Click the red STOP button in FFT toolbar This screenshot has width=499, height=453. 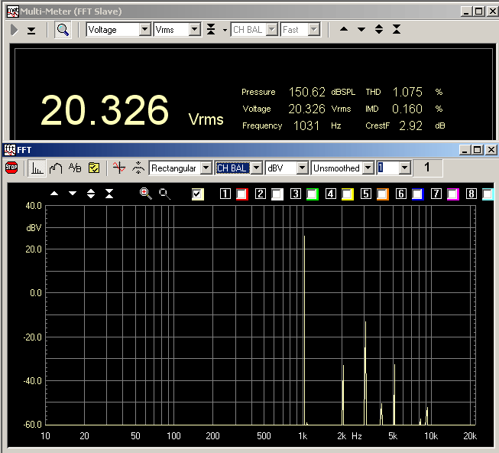point(11,168)
